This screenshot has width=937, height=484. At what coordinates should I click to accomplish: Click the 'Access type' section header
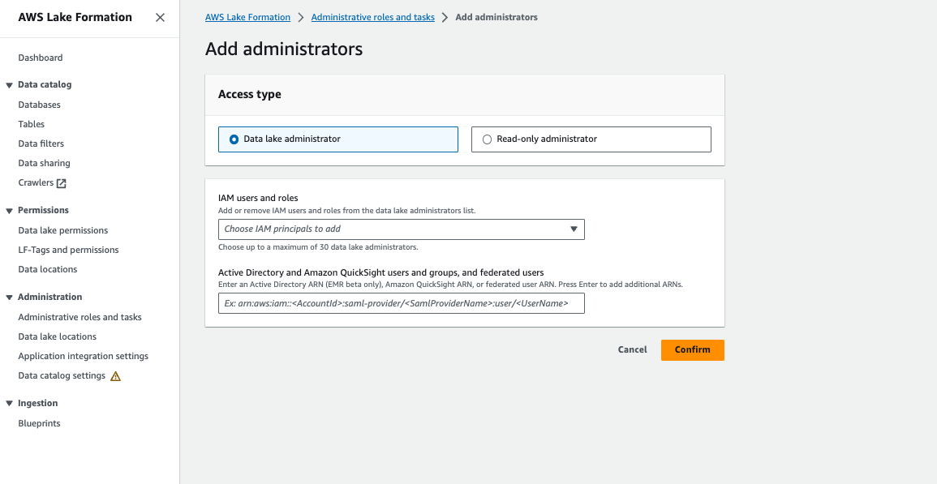coord(250,94)
